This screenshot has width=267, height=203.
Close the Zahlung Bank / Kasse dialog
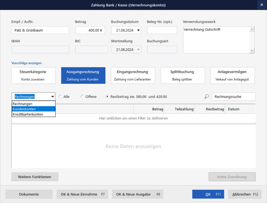pyautogui.click(x=262, y=5)
